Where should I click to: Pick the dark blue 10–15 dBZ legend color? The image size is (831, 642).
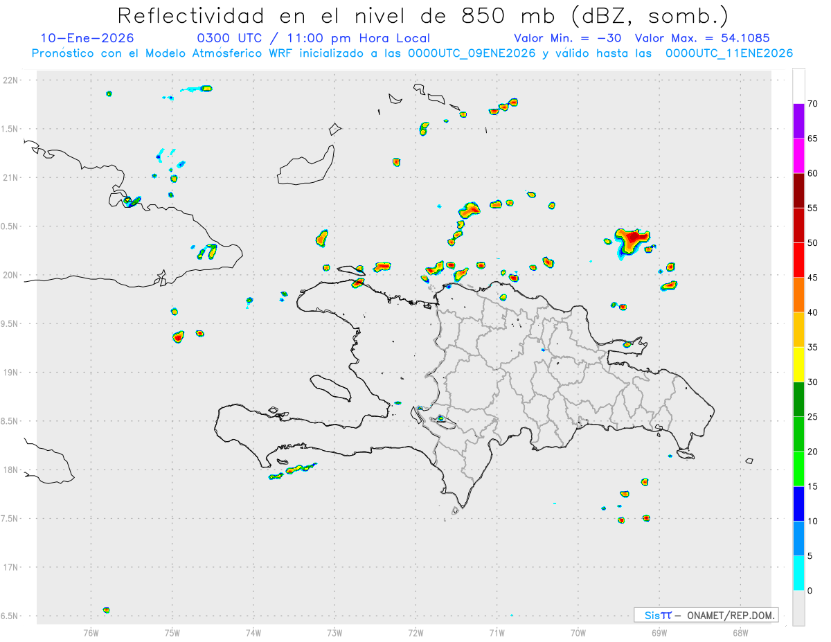coord(798,503)
